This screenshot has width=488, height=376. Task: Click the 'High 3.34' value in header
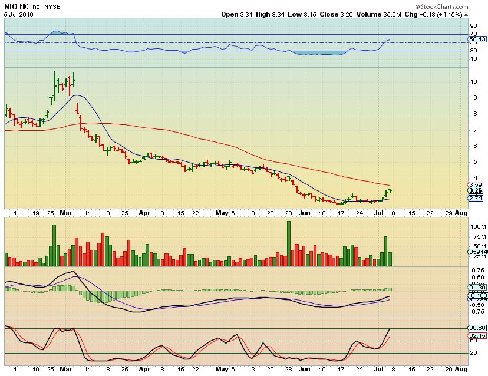pyautogui.click(x=270, y=14)
